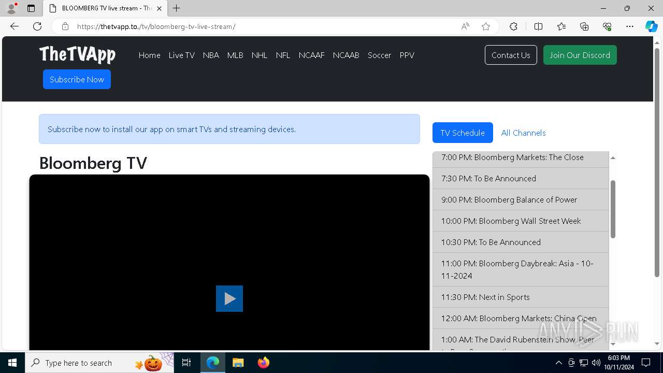Select 11:00 PM Bloomberg Daybreak: Asia entry

[x=521, y=269]
